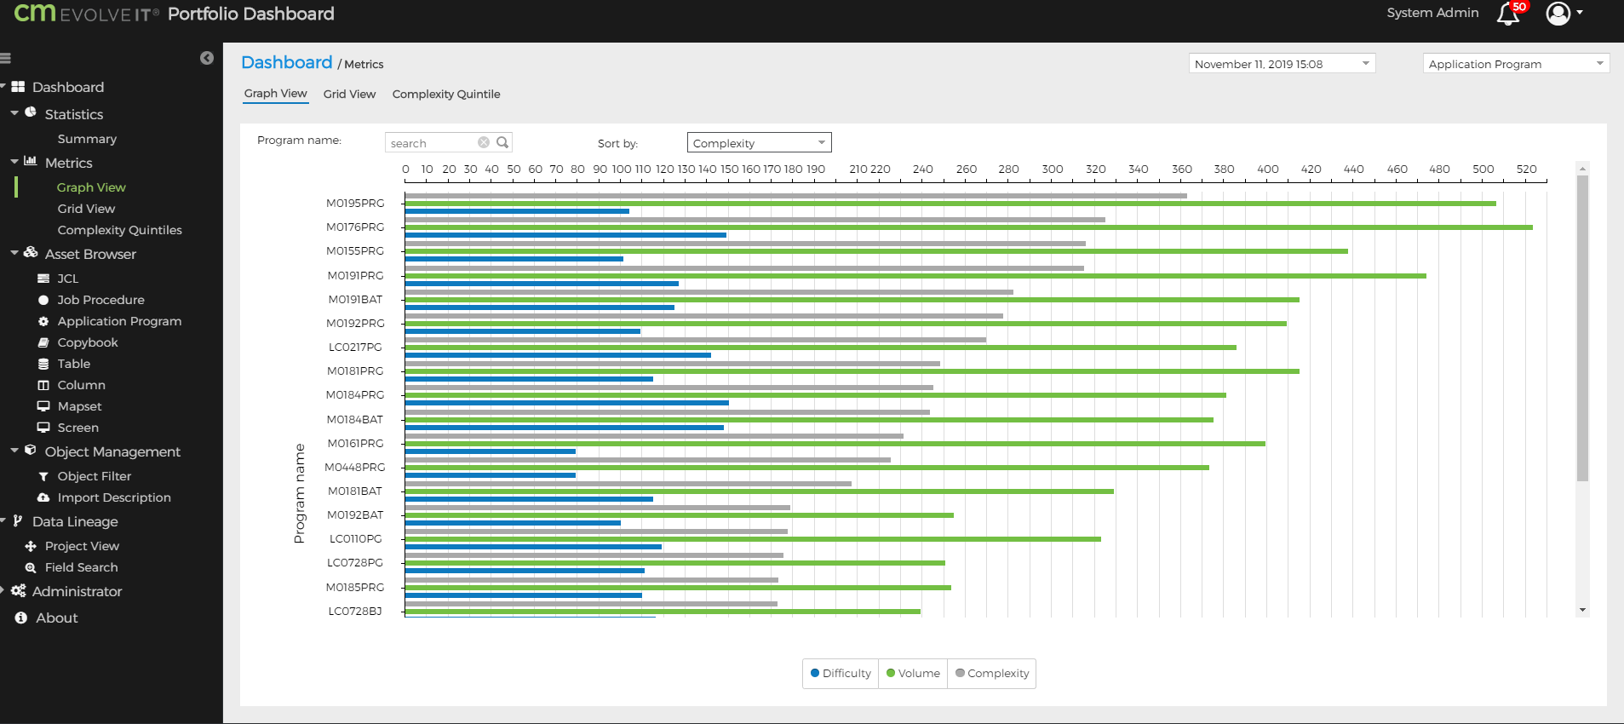This screenshot has width=1624, height=724.
Task: Open the dropdown caret next to user avatar
Action: tap(1580, 13)
